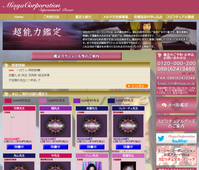
Task: Click the 6,000円の先生 purple swatch
Action: pos(77,101)
